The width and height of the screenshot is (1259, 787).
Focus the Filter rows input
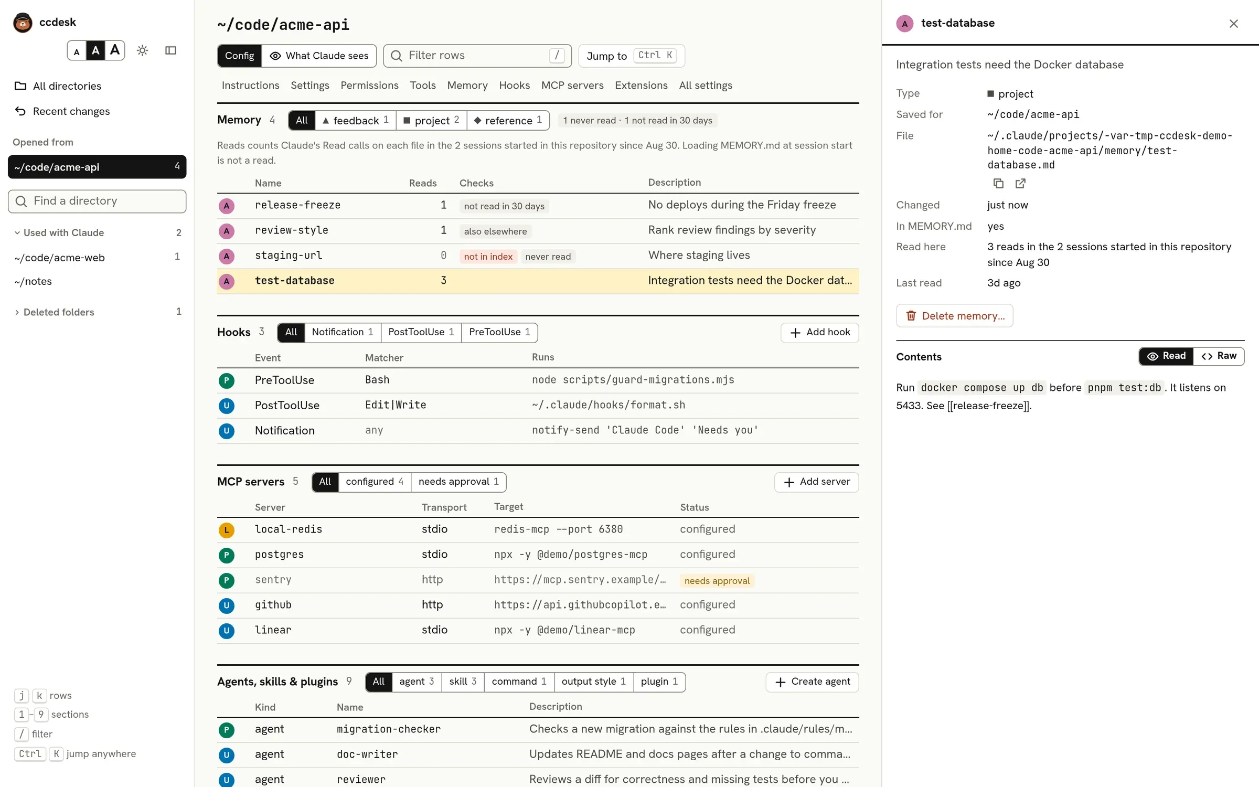[x=477, y=56]
